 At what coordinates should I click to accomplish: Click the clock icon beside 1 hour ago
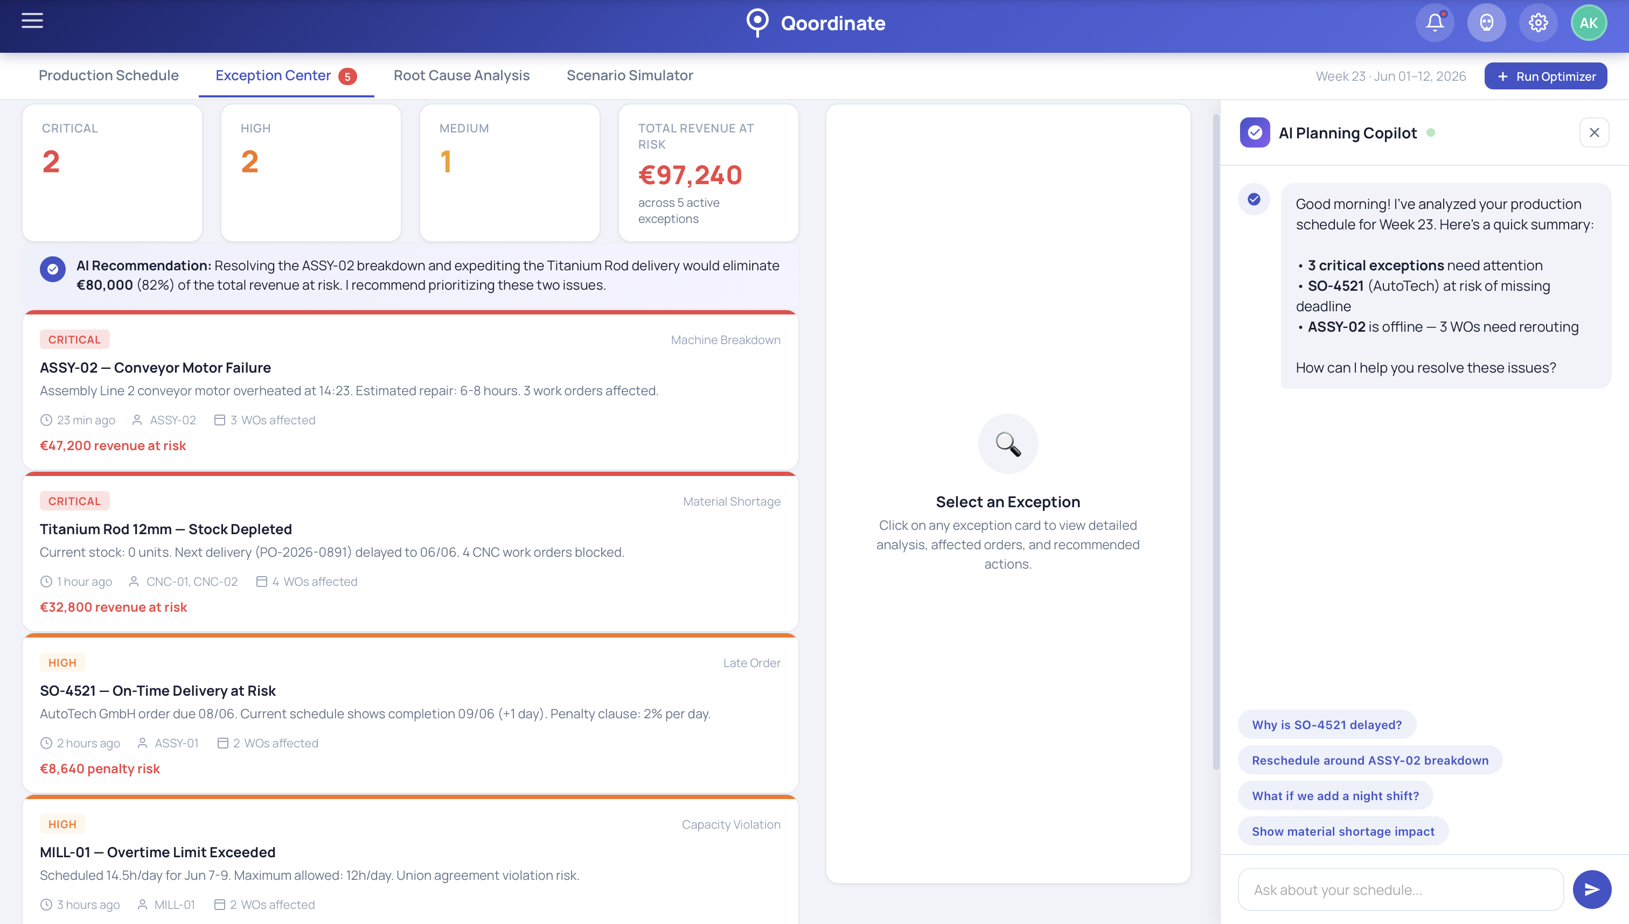pos(46,582)
